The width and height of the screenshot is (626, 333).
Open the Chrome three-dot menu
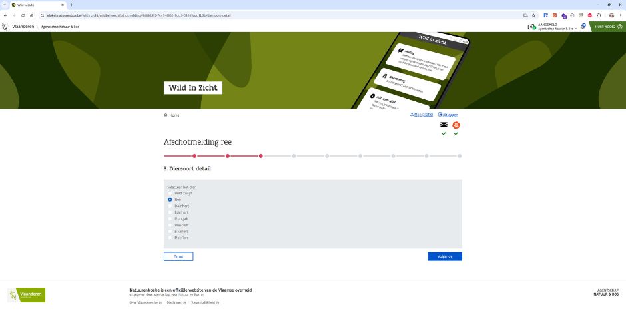[619, 15]
